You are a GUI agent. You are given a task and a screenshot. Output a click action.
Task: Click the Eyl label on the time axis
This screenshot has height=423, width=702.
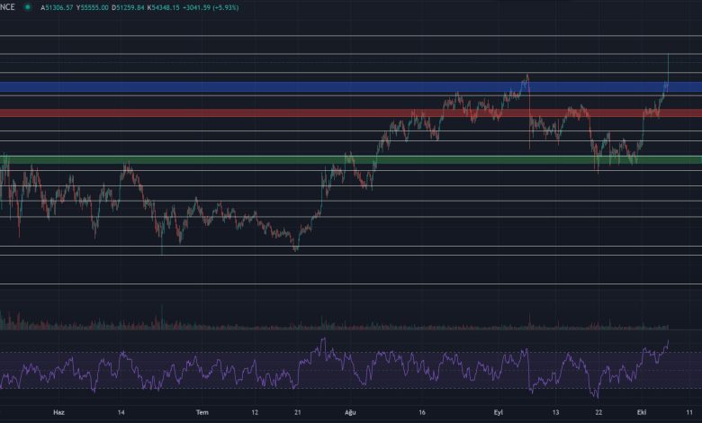[498, 412]
